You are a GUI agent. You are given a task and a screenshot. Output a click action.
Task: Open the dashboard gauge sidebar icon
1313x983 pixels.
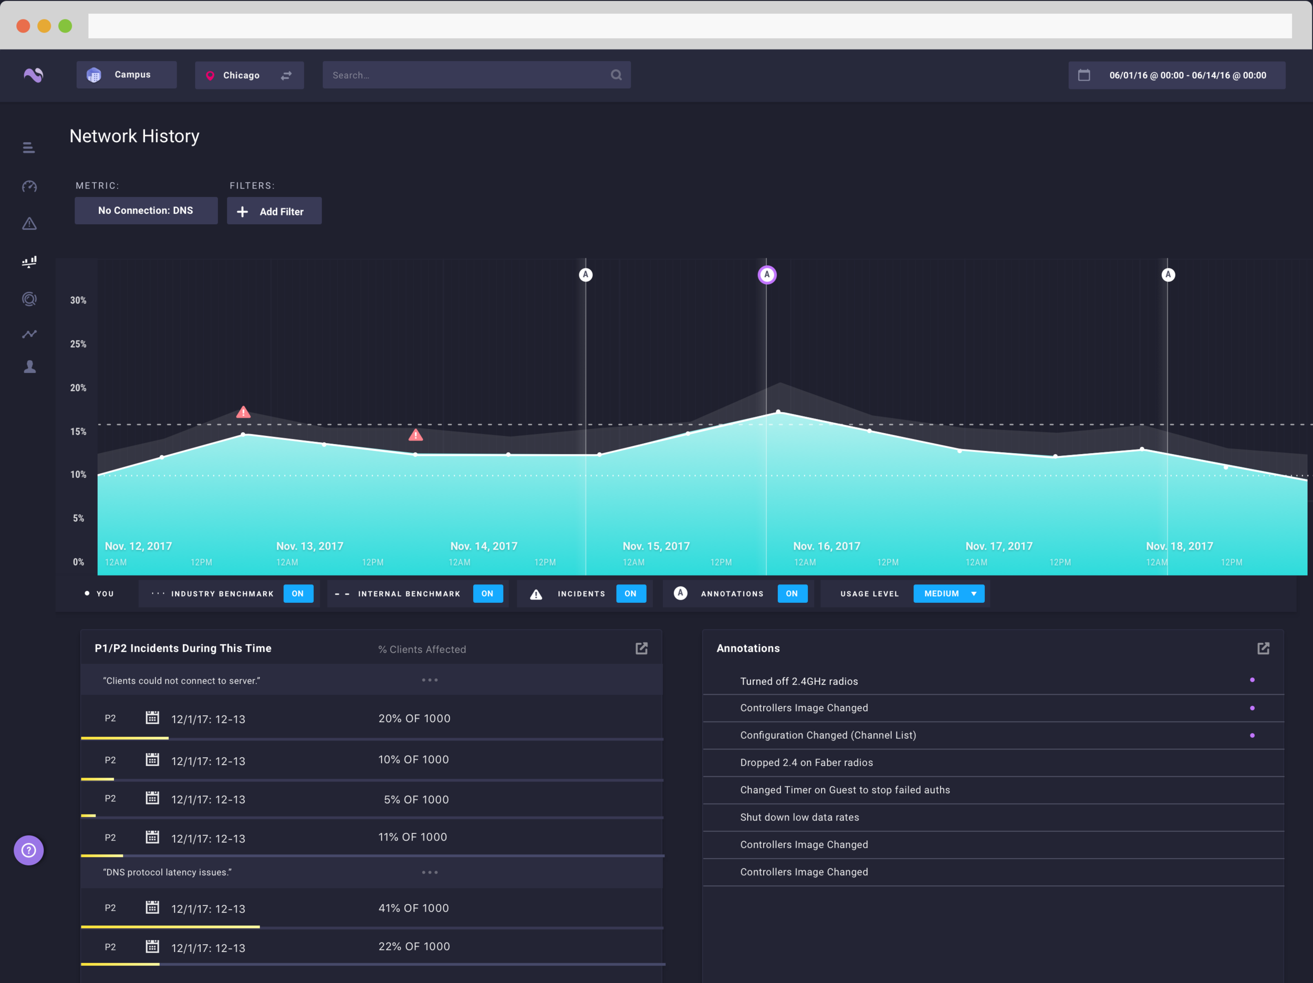[29, 186]
